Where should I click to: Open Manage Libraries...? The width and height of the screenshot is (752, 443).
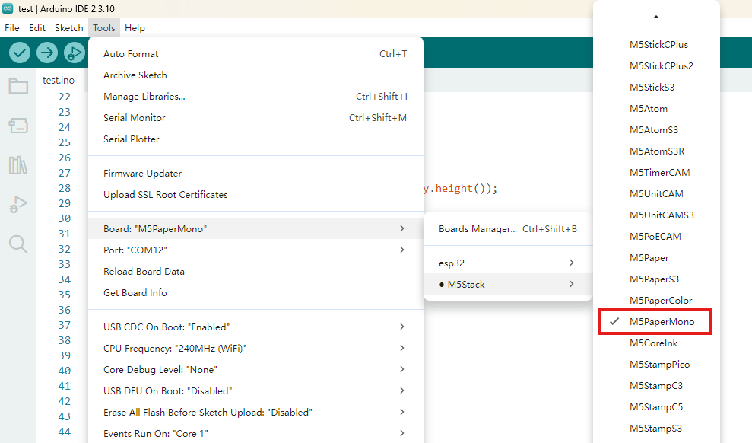point(255,97)
